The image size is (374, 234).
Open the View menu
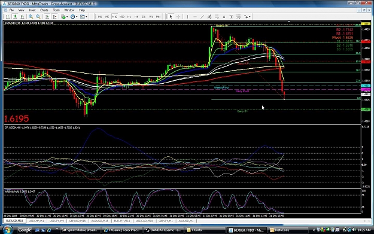pos(21,10)
